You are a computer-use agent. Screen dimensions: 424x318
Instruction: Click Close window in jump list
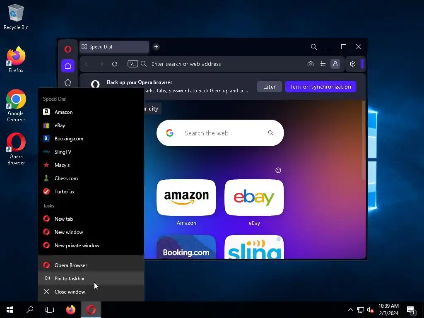(x=91, y=292)
